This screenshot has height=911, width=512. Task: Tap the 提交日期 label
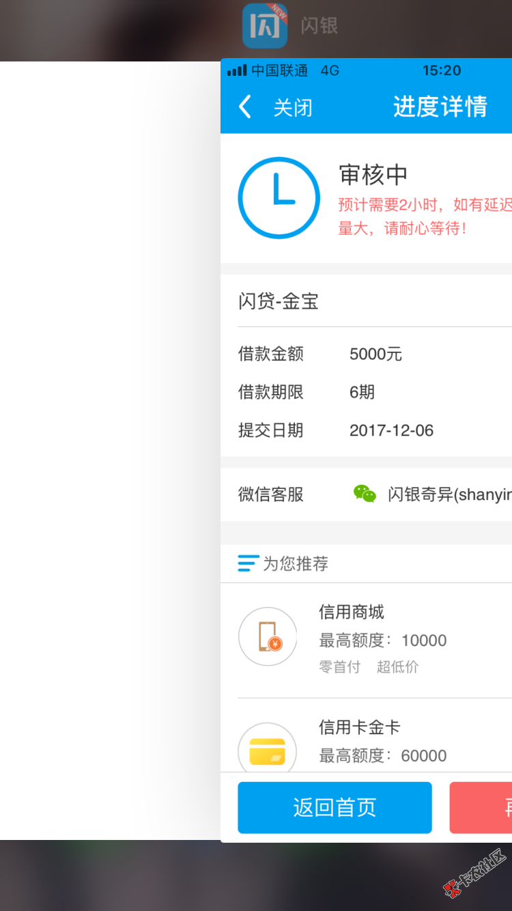coord(270,430)
